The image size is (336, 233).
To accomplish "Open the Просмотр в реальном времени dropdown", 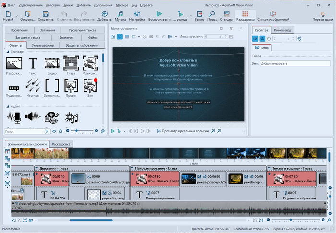I will point(213,131).
